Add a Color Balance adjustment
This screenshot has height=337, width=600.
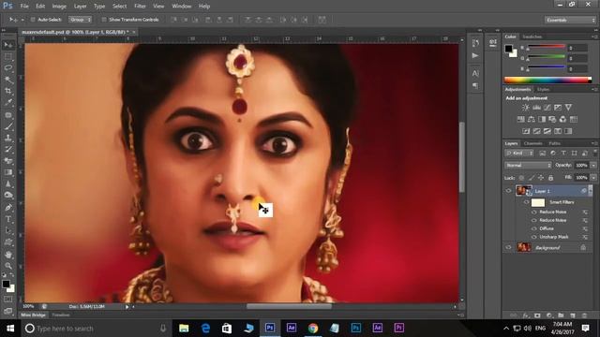[532, 119]
